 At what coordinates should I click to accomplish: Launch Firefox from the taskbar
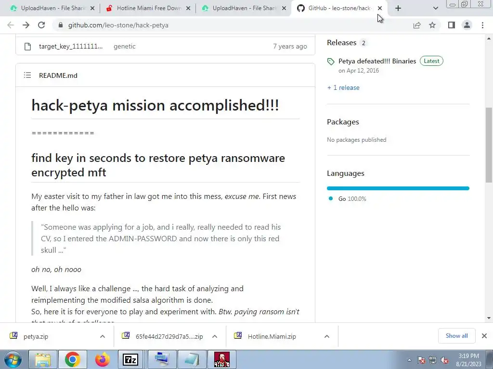(x=103, y=359)
